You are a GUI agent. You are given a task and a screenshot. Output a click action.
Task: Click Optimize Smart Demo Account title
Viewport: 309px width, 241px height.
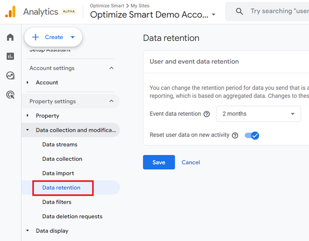click(149, 14)
